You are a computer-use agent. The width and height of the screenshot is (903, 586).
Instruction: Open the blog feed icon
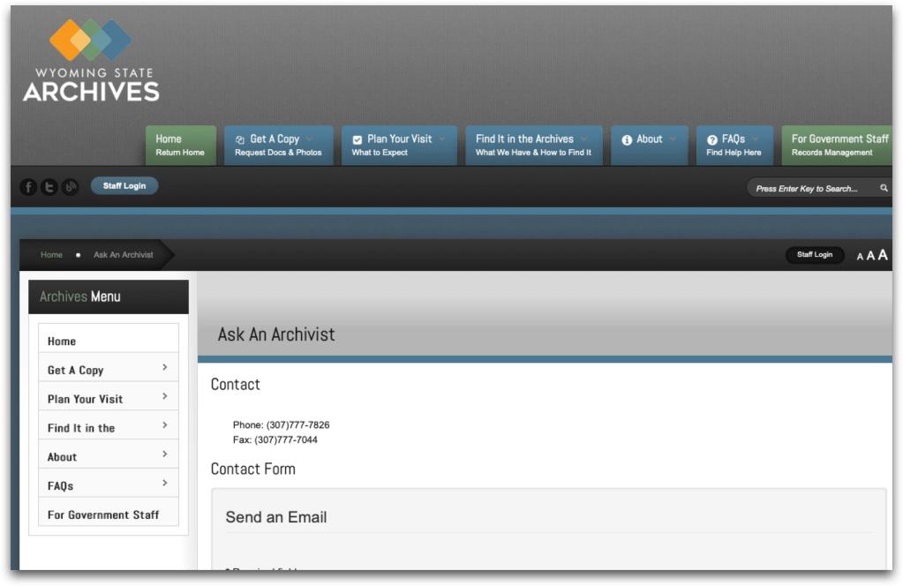(x=71, y=186)
